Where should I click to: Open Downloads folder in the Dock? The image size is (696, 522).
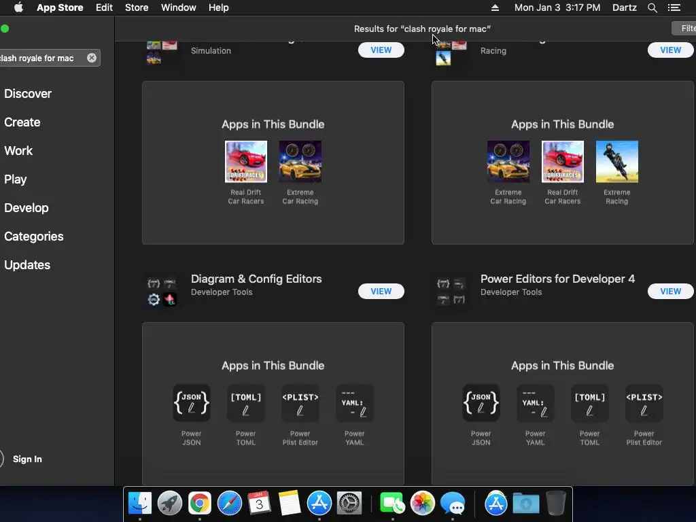click(x=526, y=504)
